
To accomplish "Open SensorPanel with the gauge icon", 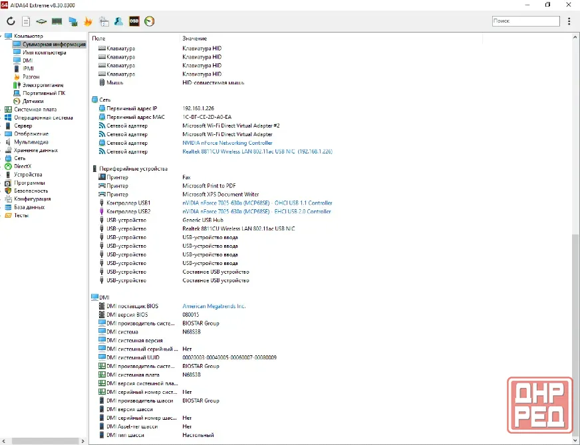I will [149, 21].
